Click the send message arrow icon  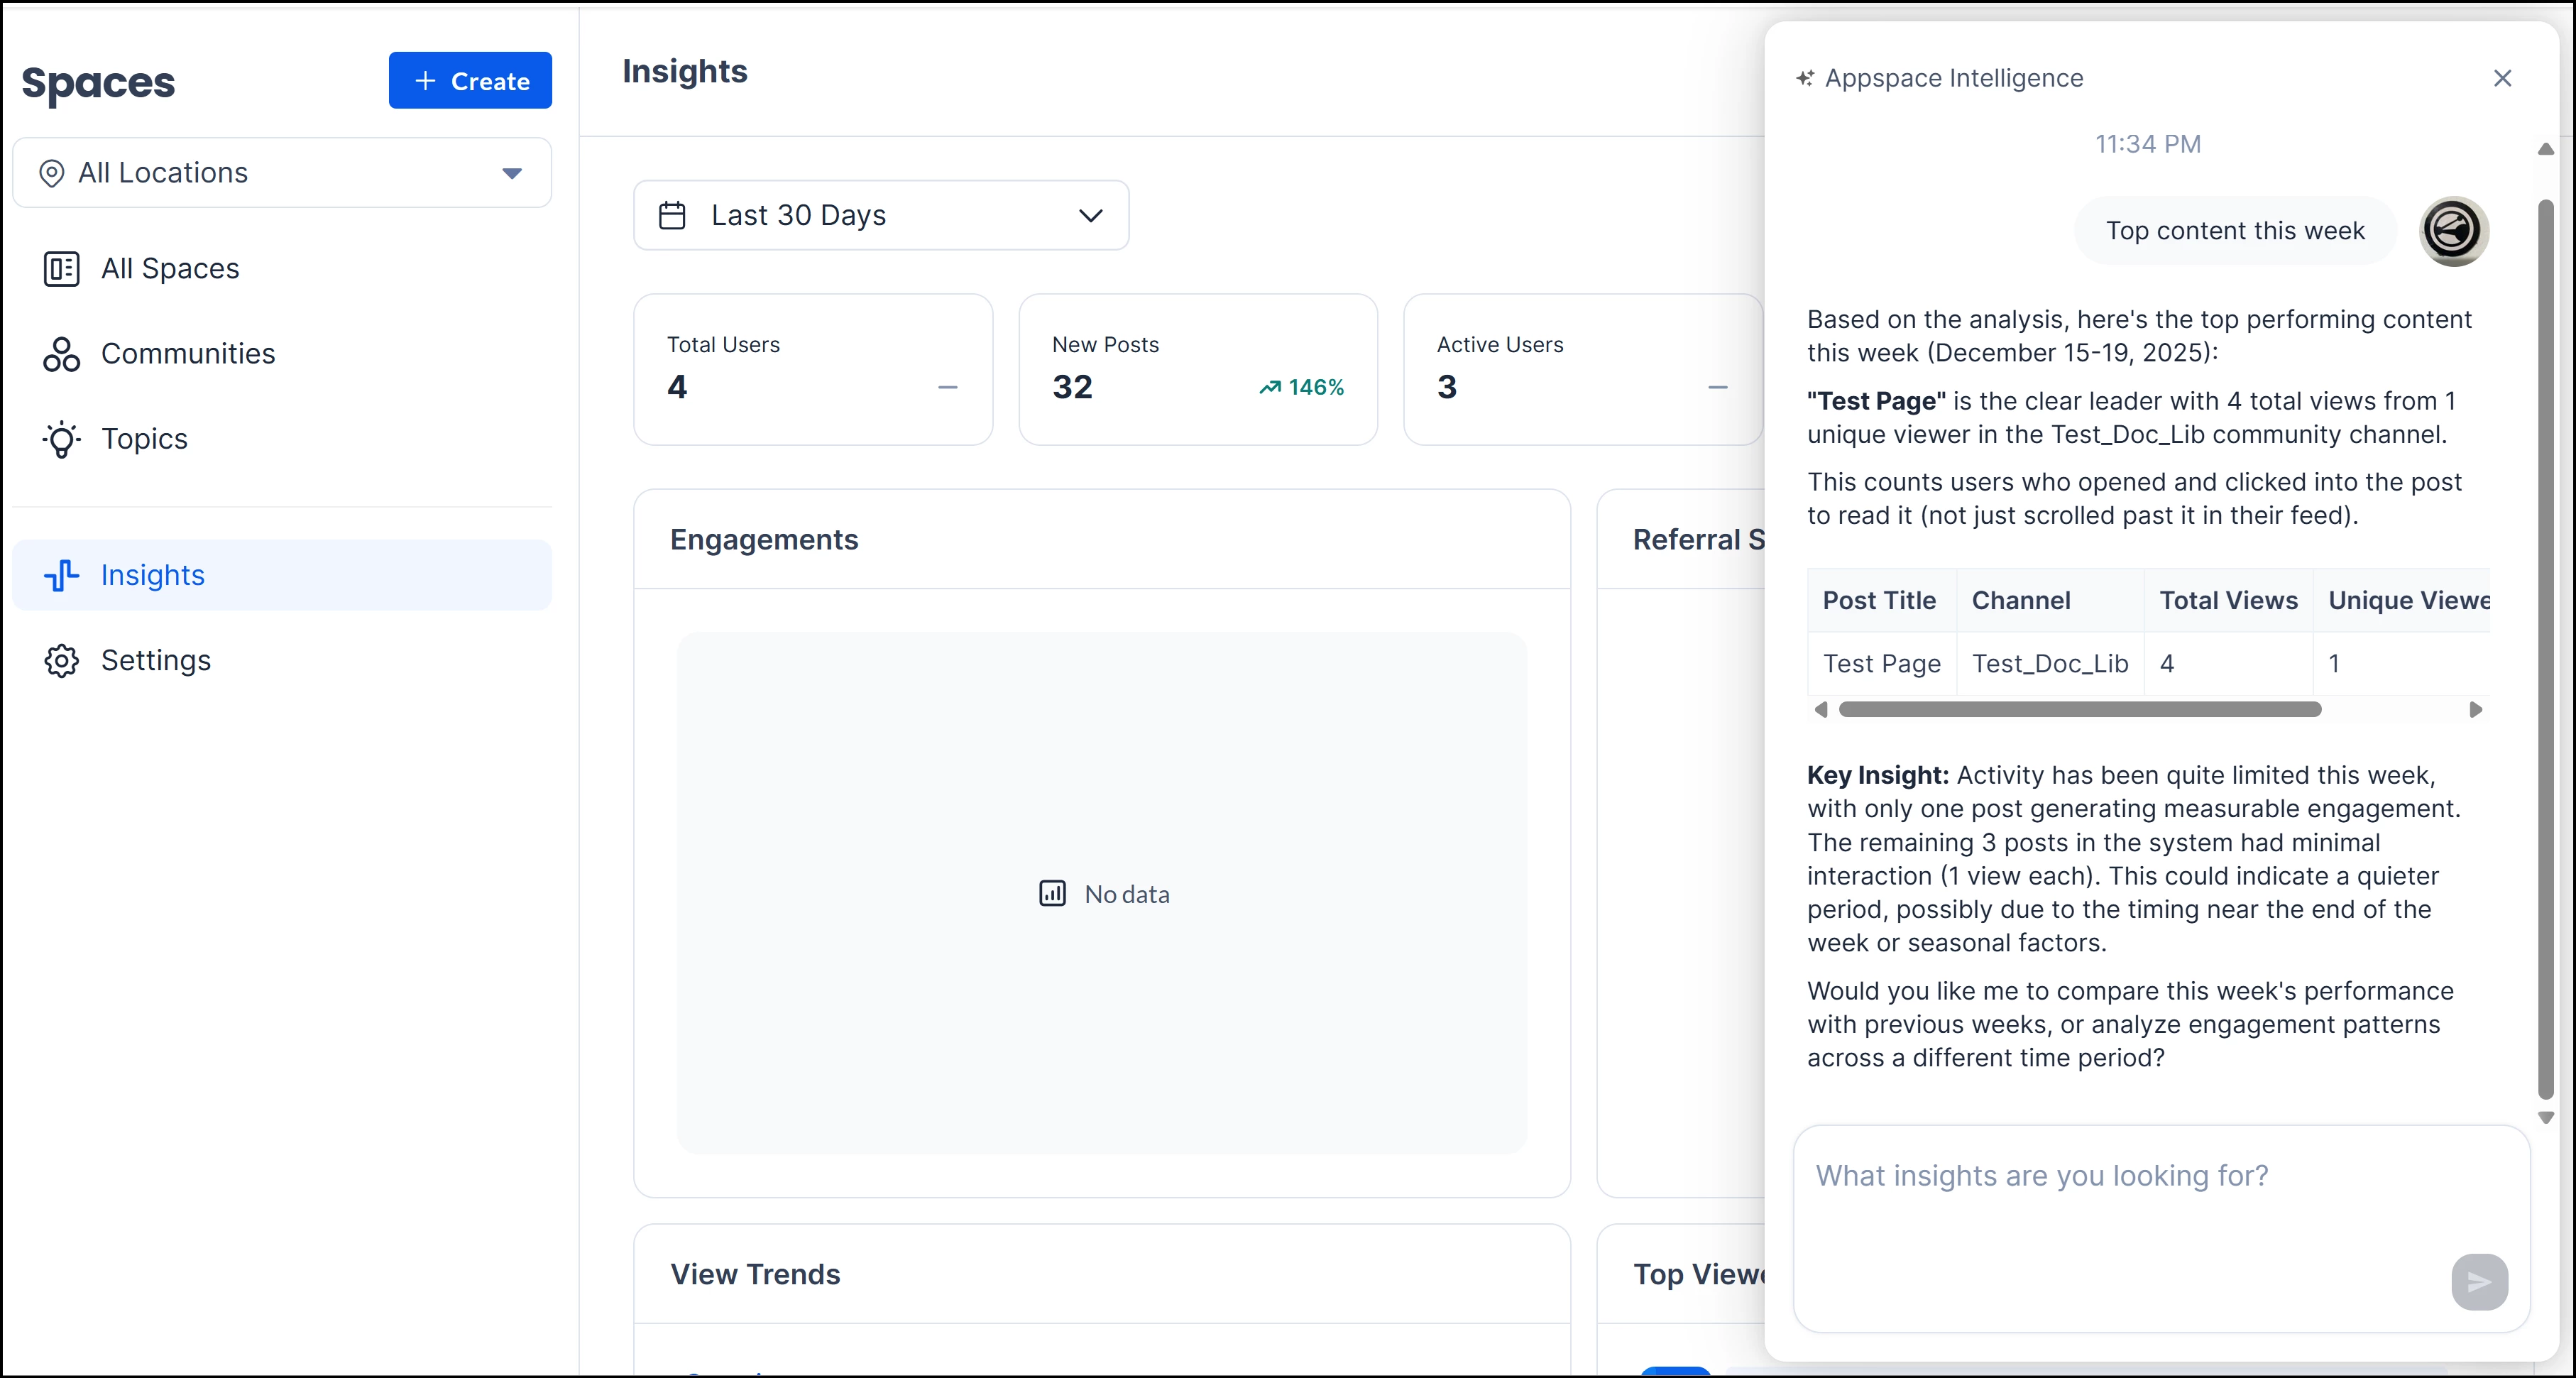pyautogui.click(x=2479, y=1282)
